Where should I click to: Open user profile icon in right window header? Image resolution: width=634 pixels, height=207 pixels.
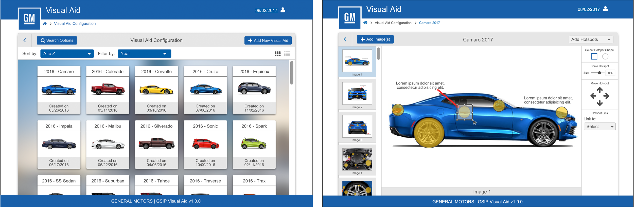click(605, 9)
